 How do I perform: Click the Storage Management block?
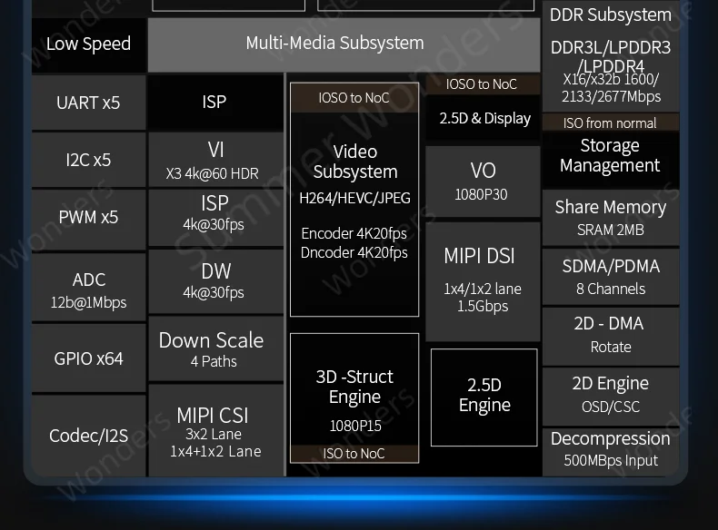[x=610, y=159]
